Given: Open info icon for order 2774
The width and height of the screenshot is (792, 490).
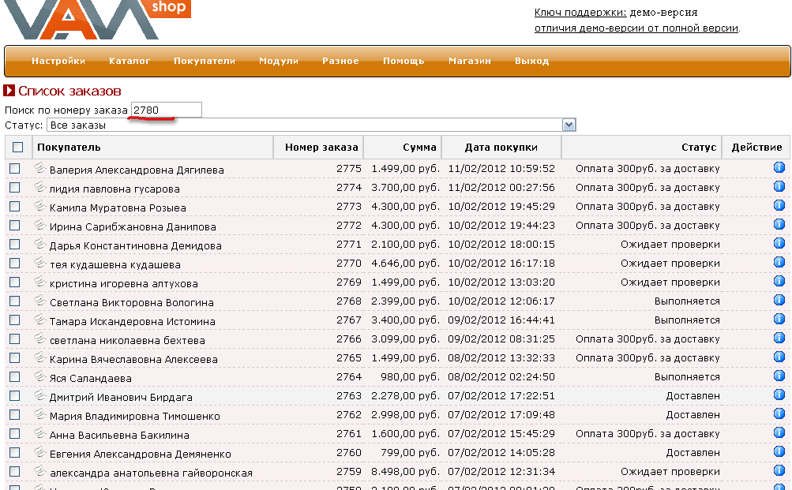Looking at the screenshot, I should [x=779, y=186].
